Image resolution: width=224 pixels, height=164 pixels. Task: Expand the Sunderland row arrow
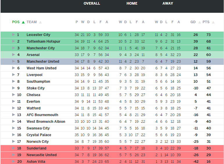13,148
